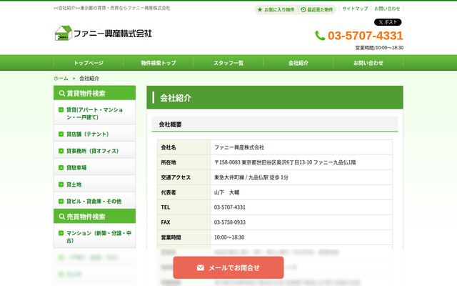
Task: Click the 交通アクセス table label
Action: (176, 177)
